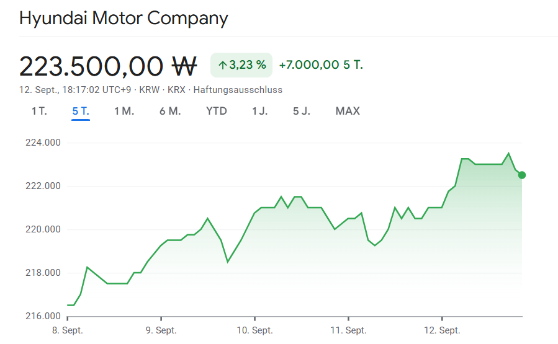
Task: Switch chart to MAX range
Action: (348, 112)
